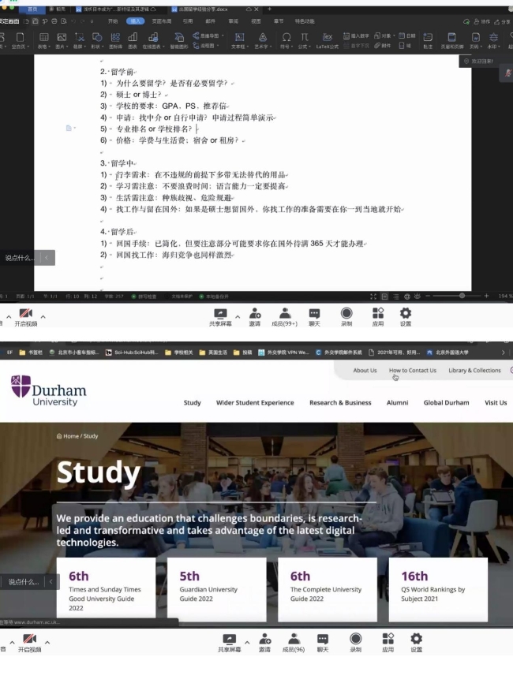513x683 pixels.
Task: Click the Durham University logo
Action: (x=48, y=390)
